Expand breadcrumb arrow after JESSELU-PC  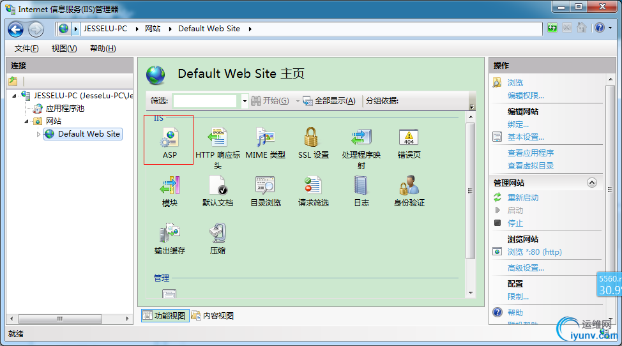pyautogui.click(x=137, y=29)
